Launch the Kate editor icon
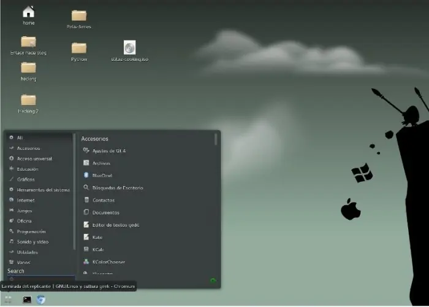Viewport: 429px width, 307px height. tap(86, 237)
